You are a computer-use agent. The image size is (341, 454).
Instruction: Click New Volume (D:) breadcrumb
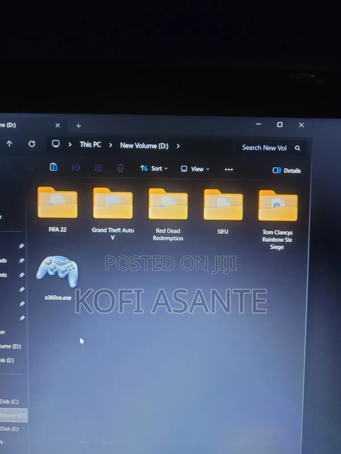tap(144, 146)
